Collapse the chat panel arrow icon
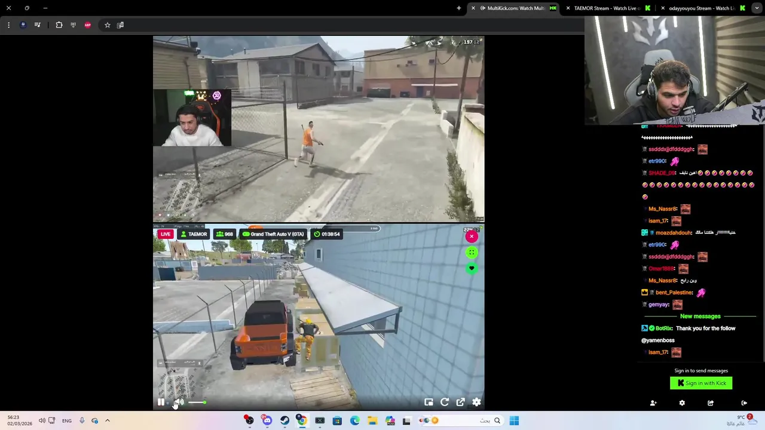 pyautogui.click(x=744, y=403)
